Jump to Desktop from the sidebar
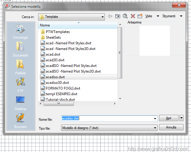The image size is (191, 152). click(20, 102)
